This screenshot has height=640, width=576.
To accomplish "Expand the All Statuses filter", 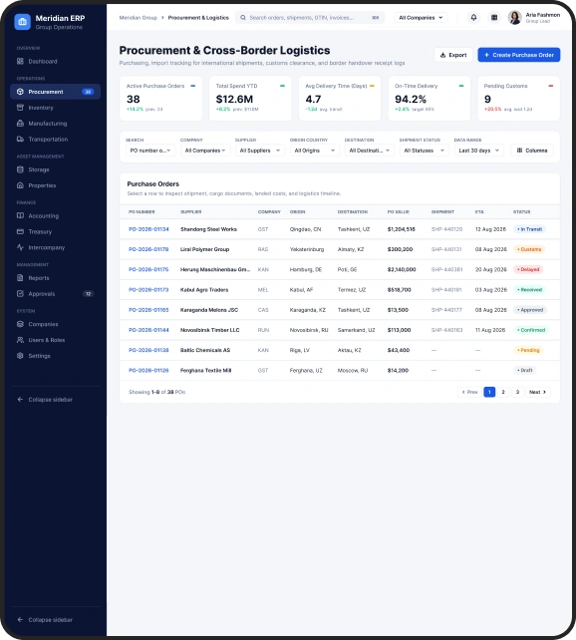I will [425, 151].
